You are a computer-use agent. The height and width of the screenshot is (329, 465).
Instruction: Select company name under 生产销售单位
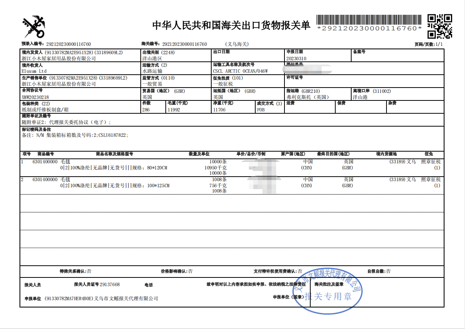coord(59,84)
